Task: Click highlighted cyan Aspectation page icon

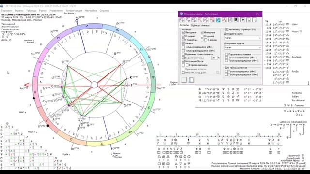Action: (x=218, y=20)
